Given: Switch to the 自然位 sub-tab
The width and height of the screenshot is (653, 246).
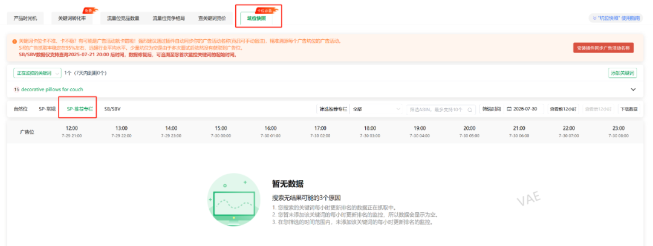Looking at the screenshot, I should (21, 109).
